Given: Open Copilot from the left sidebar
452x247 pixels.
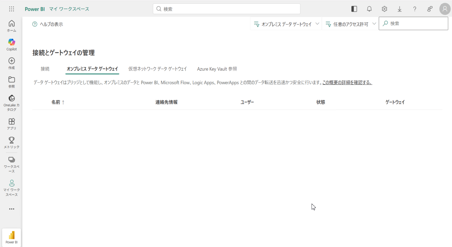Looking at the screenshot, I should tap(12, 45).
